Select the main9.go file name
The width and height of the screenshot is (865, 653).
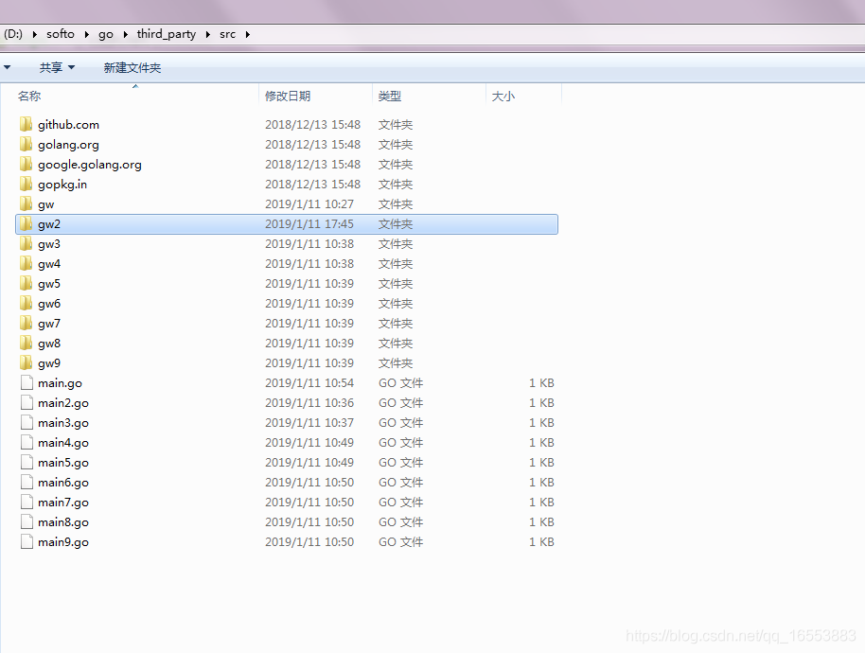pos(62,541)
